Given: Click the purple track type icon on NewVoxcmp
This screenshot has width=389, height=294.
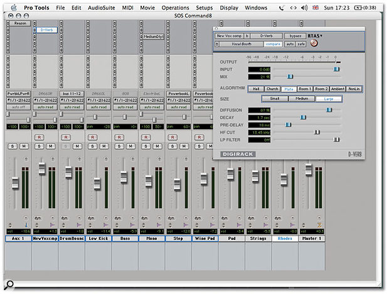Looking at the screenshot, I should pos(52,225).
